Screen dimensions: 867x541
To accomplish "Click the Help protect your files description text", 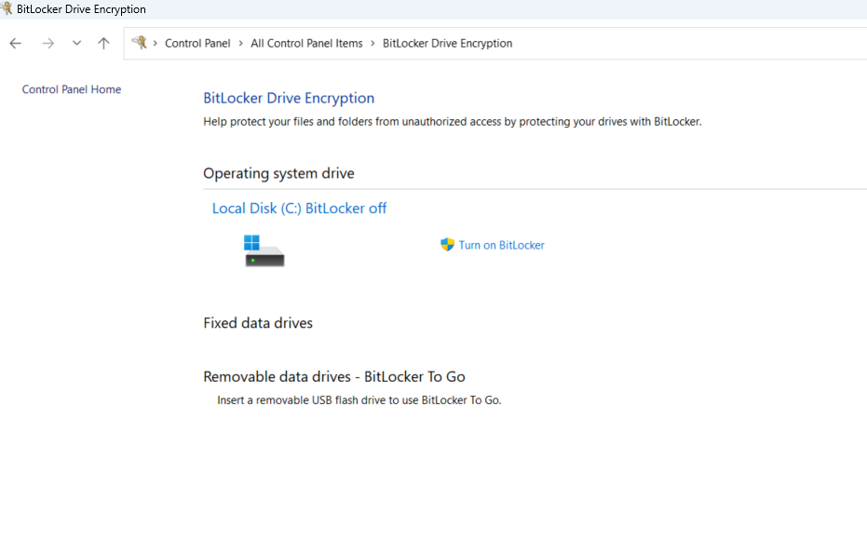I will (453, 122).
